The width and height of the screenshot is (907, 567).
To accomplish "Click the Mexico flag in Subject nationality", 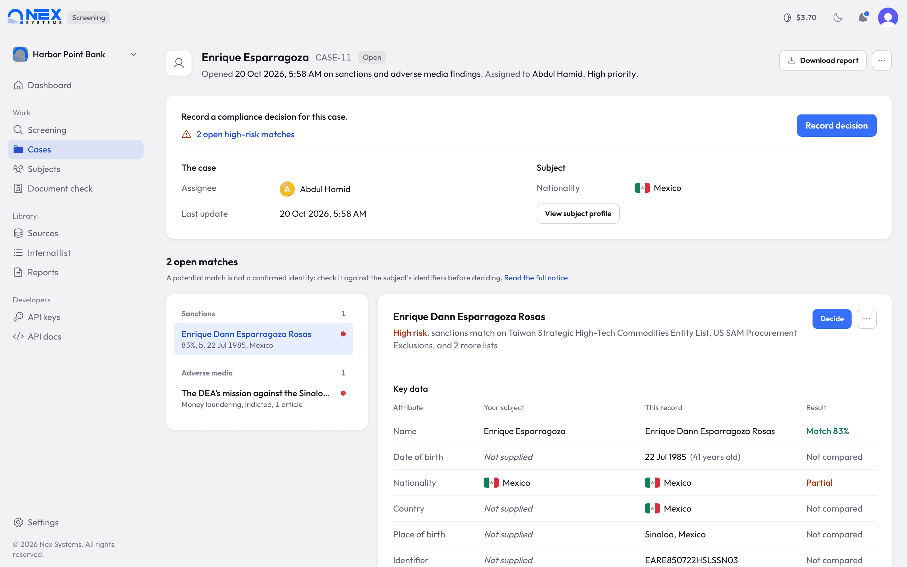I will coord(642,188).
